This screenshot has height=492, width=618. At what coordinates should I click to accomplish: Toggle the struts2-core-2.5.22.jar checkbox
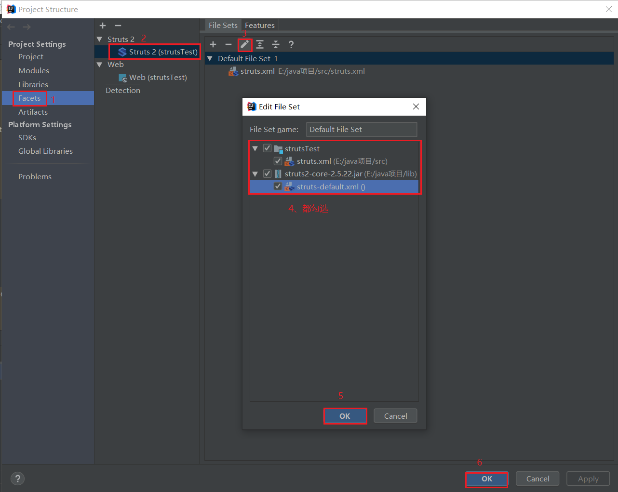pos(267,173)
